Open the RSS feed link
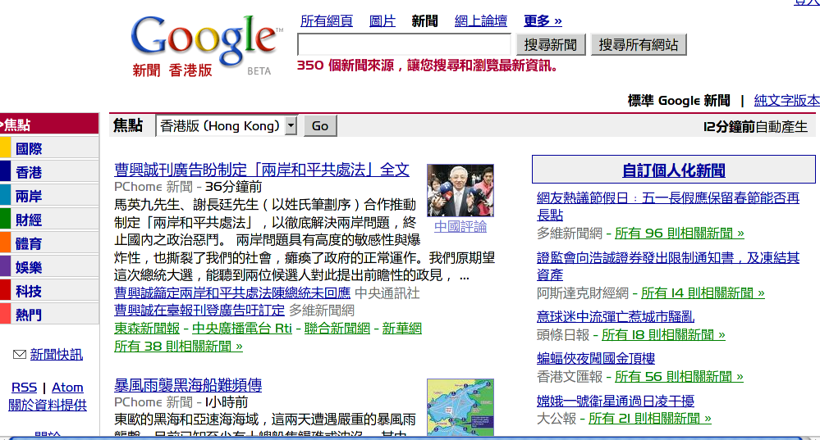The width and height of the screenshot is (820, 440). 24,388
